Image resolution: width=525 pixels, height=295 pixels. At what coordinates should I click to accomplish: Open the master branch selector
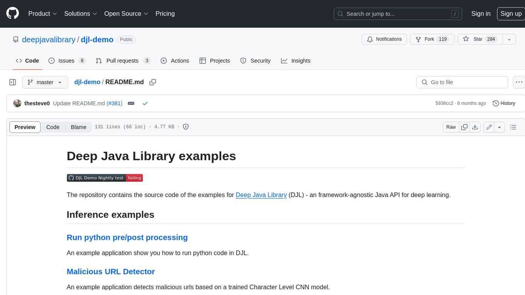click(45, 82)
